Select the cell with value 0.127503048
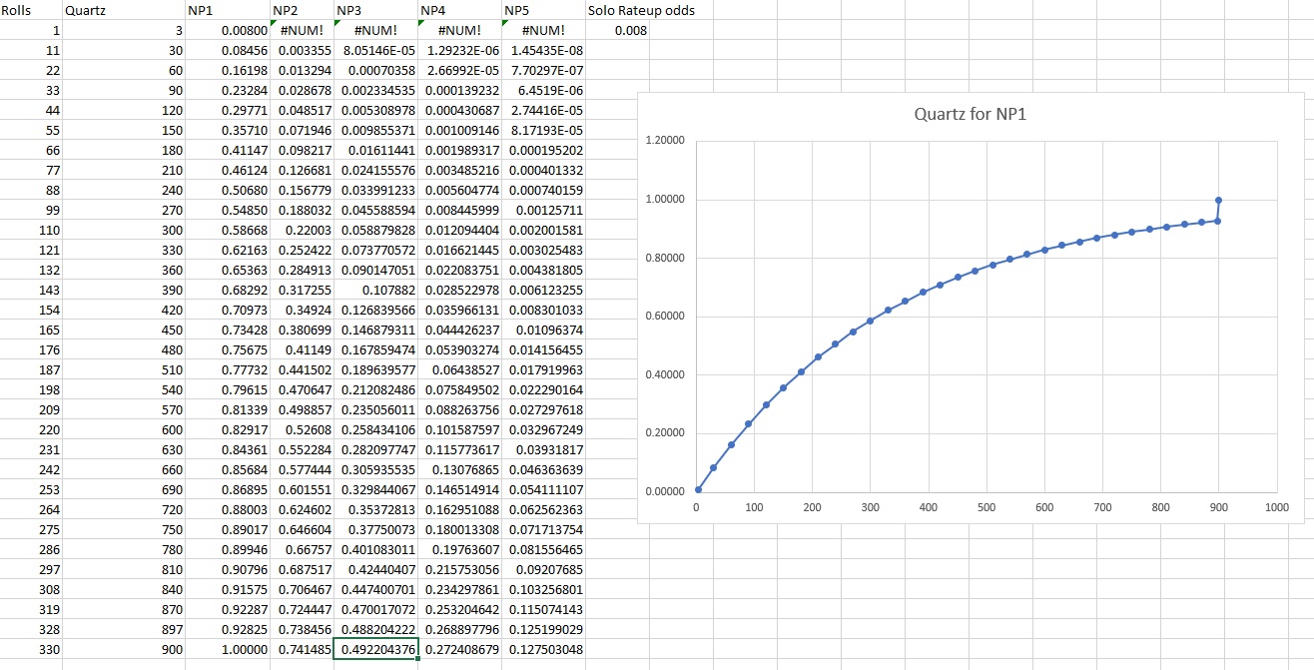This screenshot has width=1314, height=670. pos(543,649)
